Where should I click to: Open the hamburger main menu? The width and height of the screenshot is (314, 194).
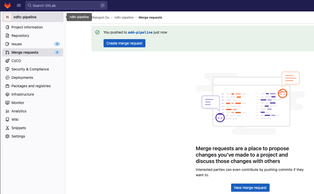[x=19, y=5]
